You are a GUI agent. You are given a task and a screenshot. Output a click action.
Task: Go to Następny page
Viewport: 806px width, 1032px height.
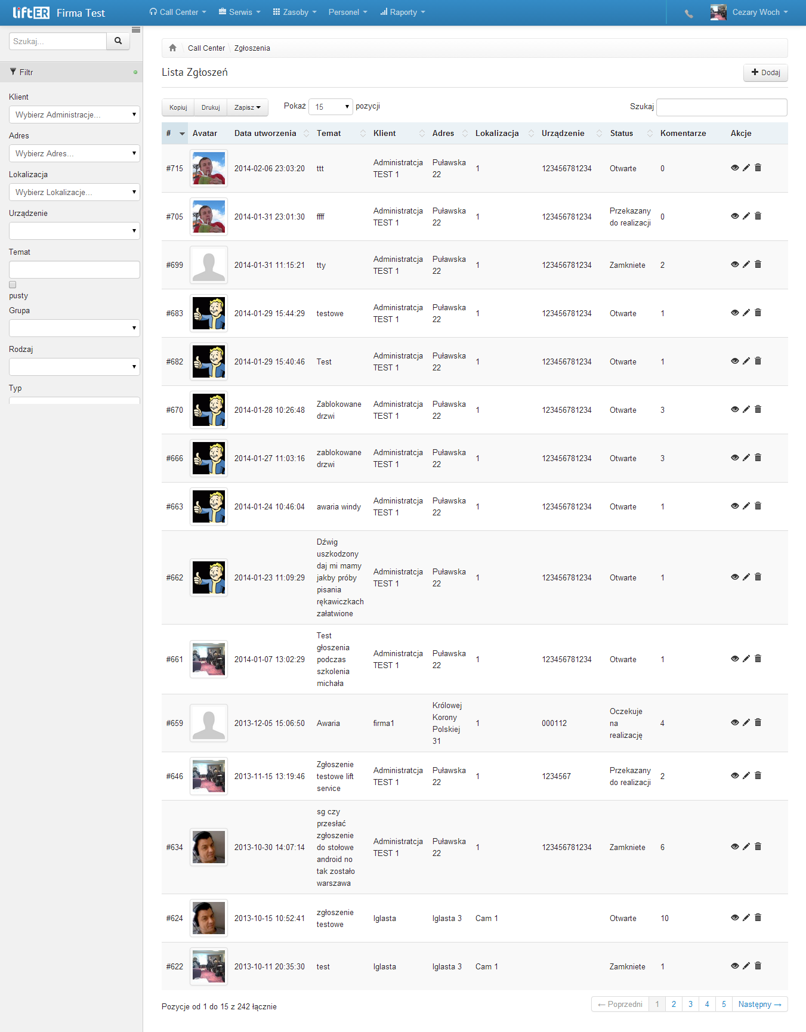pos(759,1004)
